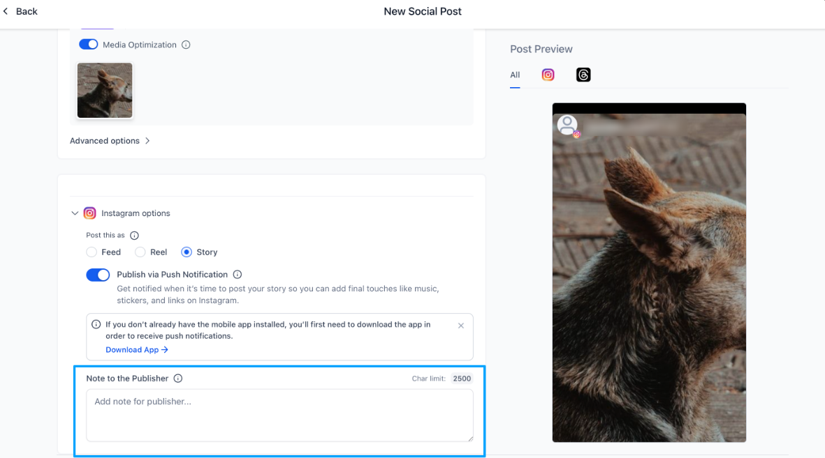Go back using the Back button
This screenshot has height=458, width=825.
click(x=20, y=11)
